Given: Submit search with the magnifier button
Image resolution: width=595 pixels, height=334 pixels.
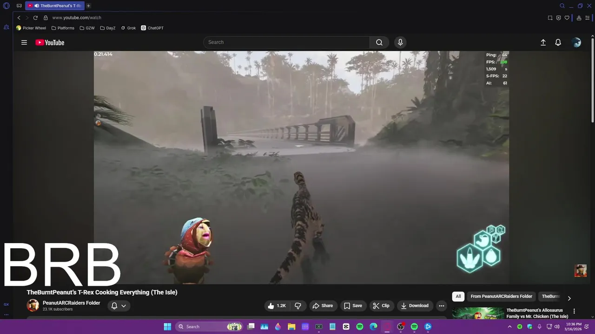Looking at the screenshot, I should click(x=379, y=42).
